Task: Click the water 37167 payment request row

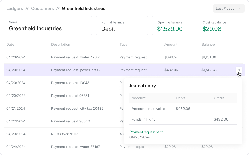Action: pos(75,147)
